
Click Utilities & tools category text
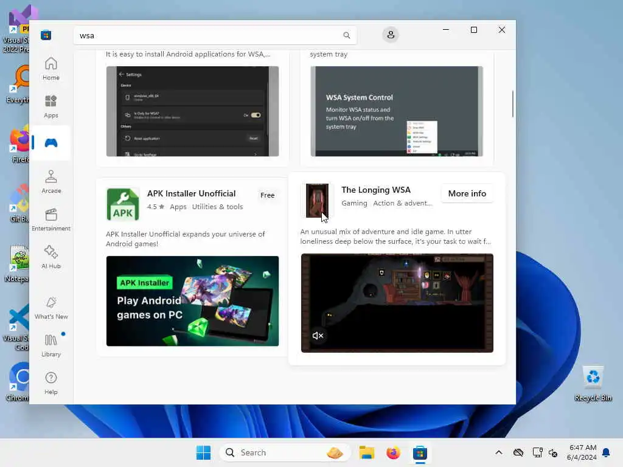[x=217, y=207]
